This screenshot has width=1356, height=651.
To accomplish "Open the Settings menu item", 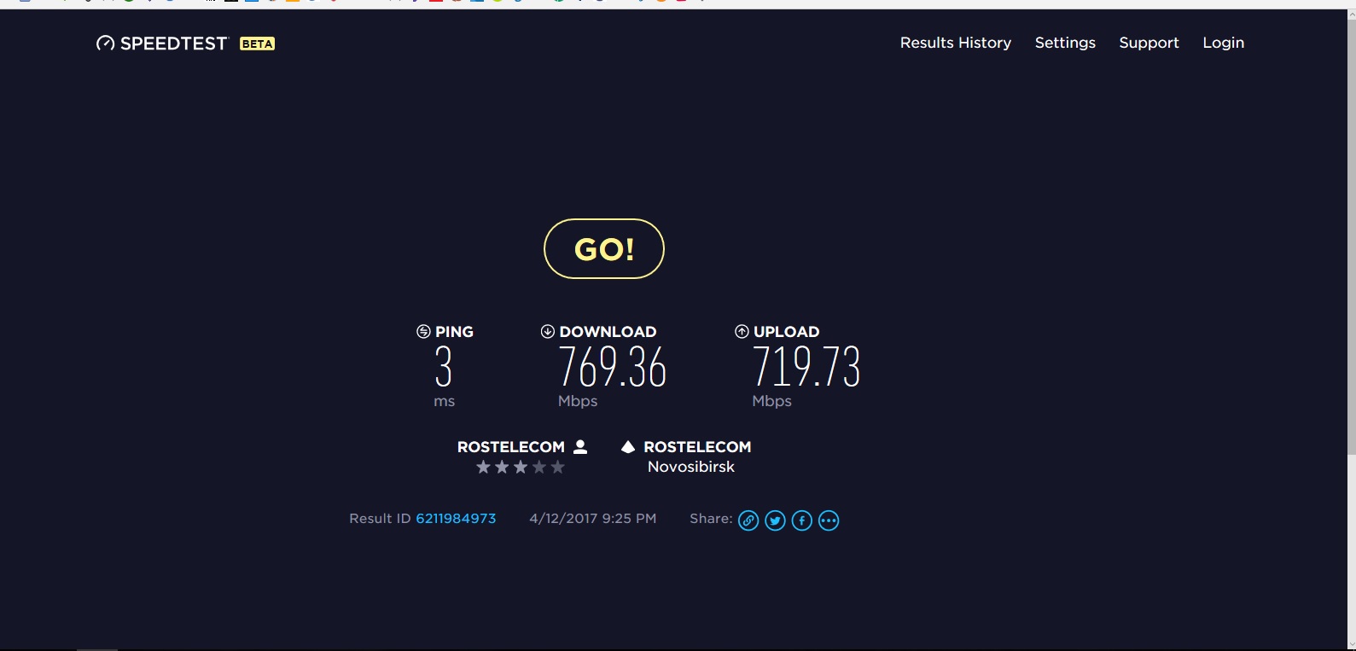I will (x=1065, y=43).
